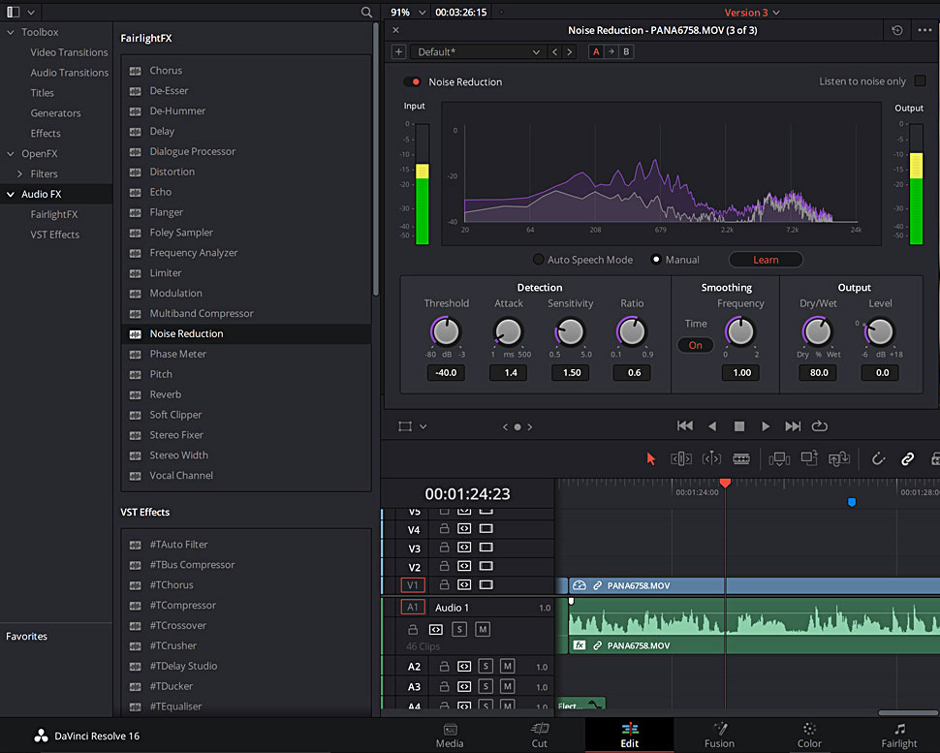Mute the A2 audio track

(x=507, y=666)
